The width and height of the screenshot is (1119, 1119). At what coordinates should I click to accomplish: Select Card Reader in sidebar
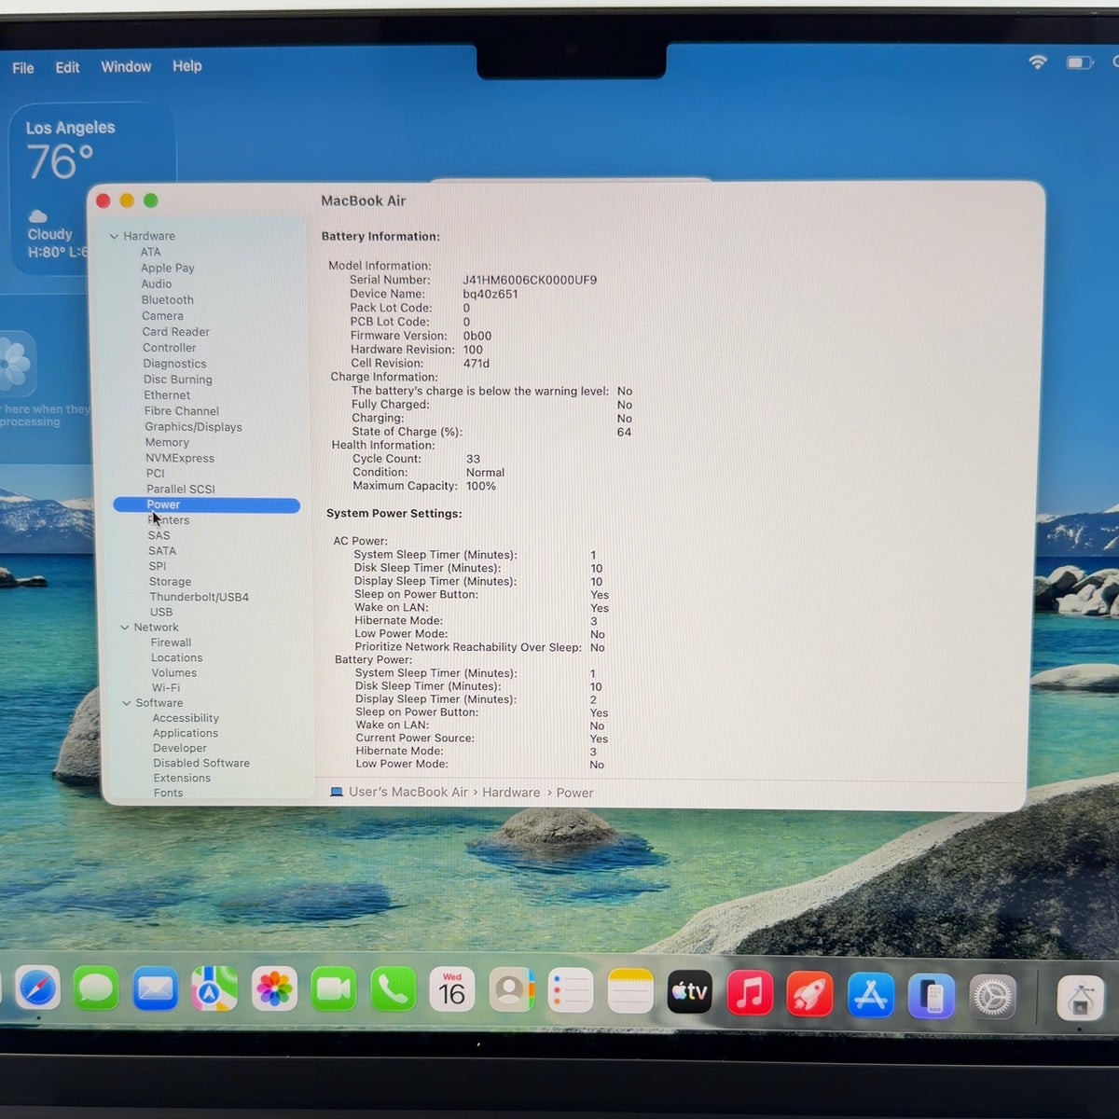(176, 331)
